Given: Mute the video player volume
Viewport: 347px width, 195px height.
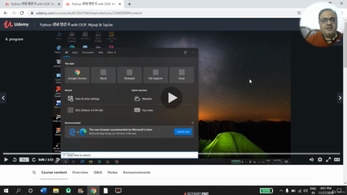Looking at the screenshot, I should coord(311,160).
